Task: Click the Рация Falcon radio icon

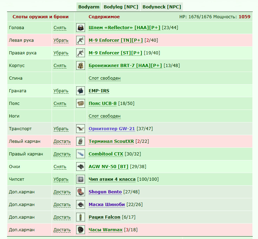Action: (80, 217)
